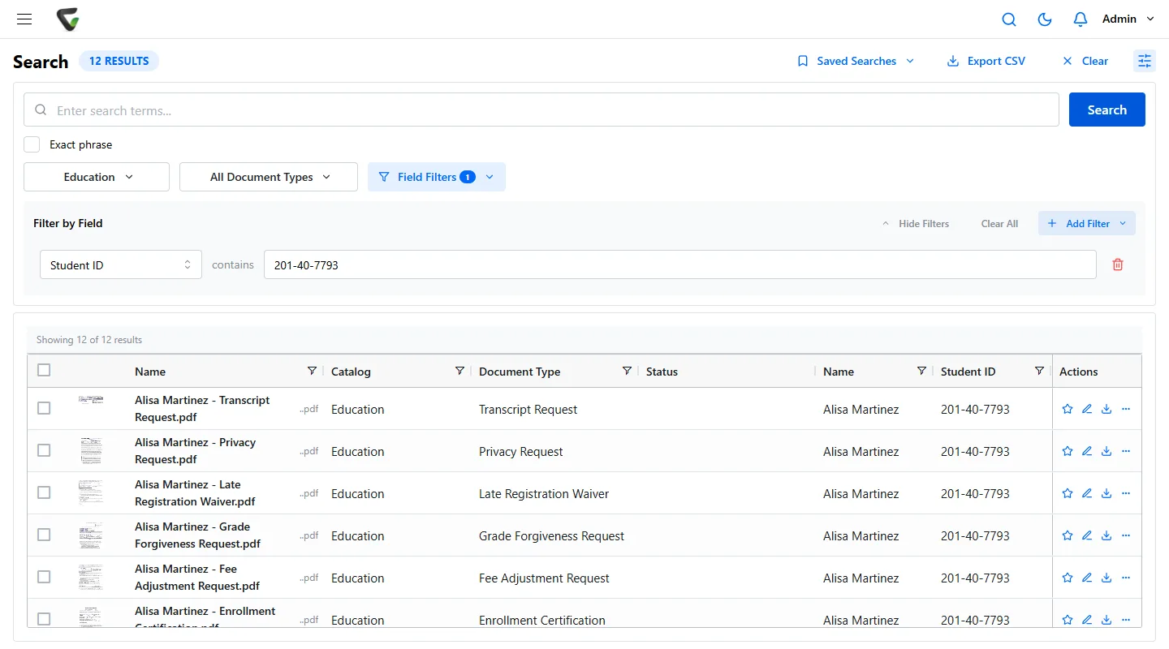Filter the document Name column

[x=312, y=371]
